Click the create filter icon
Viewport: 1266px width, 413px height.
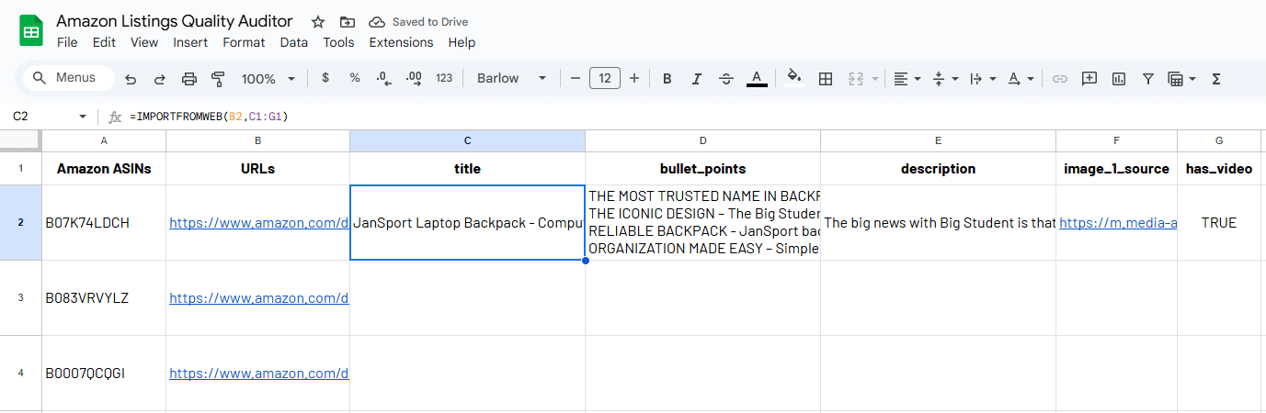[1147, 79]
